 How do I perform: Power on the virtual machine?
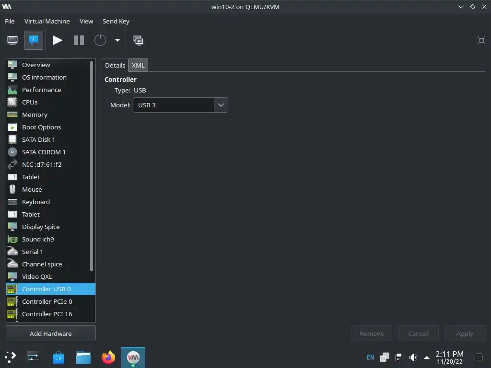pos(58,40)
